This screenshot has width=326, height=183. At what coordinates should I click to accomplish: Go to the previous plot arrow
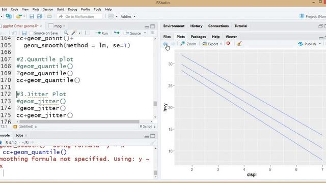[165, 44]
